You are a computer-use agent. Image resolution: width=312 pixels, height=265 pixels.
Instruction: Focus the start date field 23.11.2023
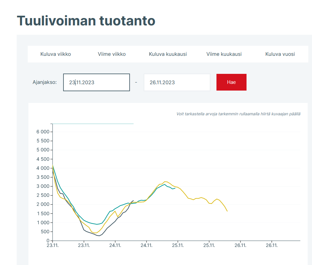click(97, 82)
